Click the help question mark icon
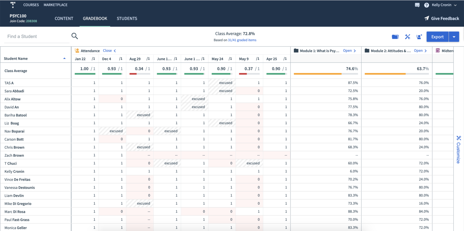 (x=427, y=5)
